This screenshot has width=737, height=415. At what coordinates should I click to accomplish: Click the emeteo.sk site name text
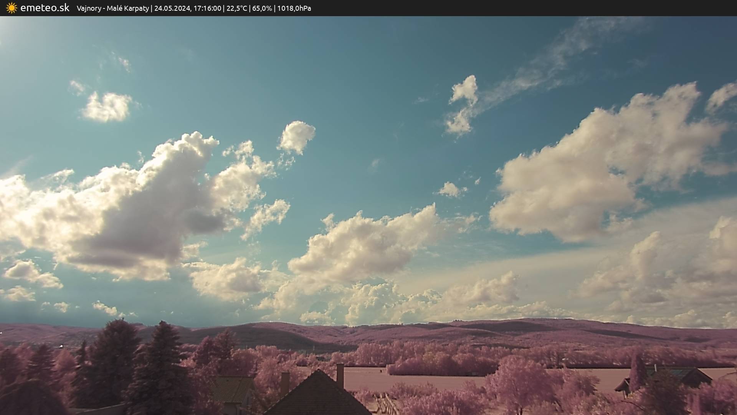45,8
